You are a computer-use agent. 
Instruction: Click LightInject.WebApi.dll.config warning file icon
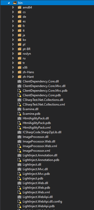[x=19, y=202]
